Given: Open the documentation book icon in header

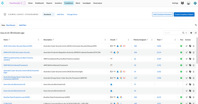Looking at the screenshot, I should pos(182,3).
